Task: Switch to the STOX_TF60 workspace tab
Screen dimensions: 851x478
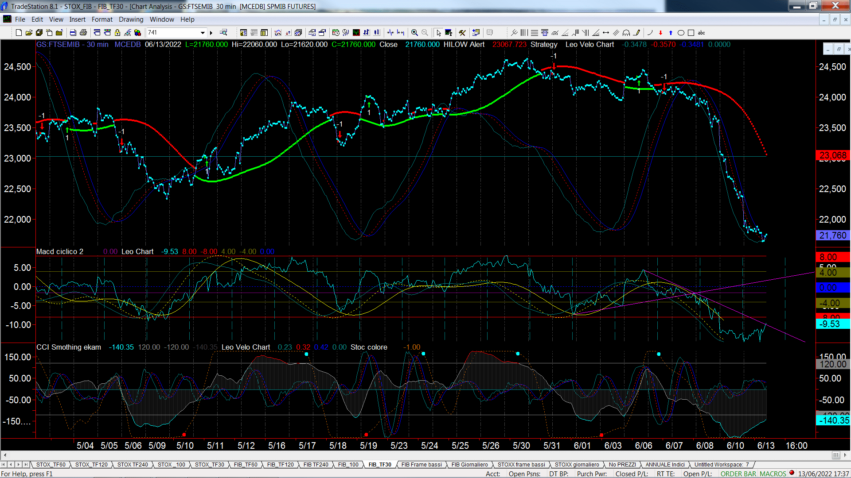Action: [51, 464]
